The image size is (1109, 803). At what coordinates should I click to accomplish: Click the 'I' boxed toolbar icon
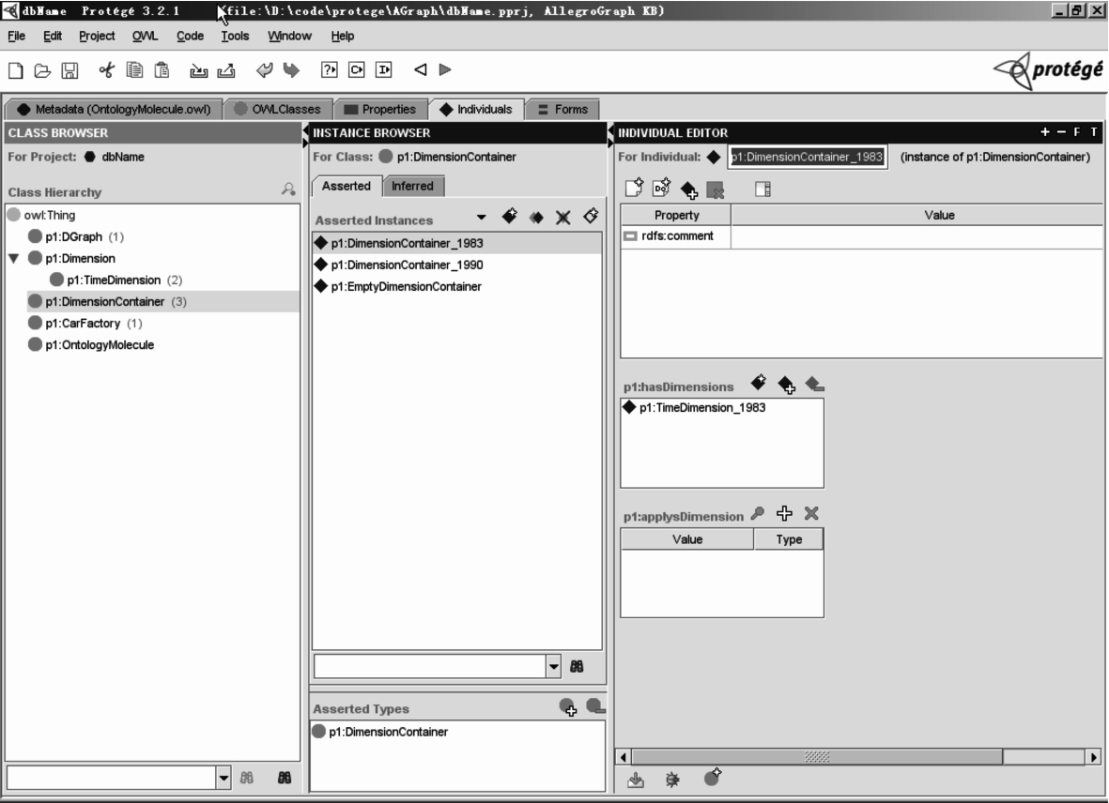[384, 69]
